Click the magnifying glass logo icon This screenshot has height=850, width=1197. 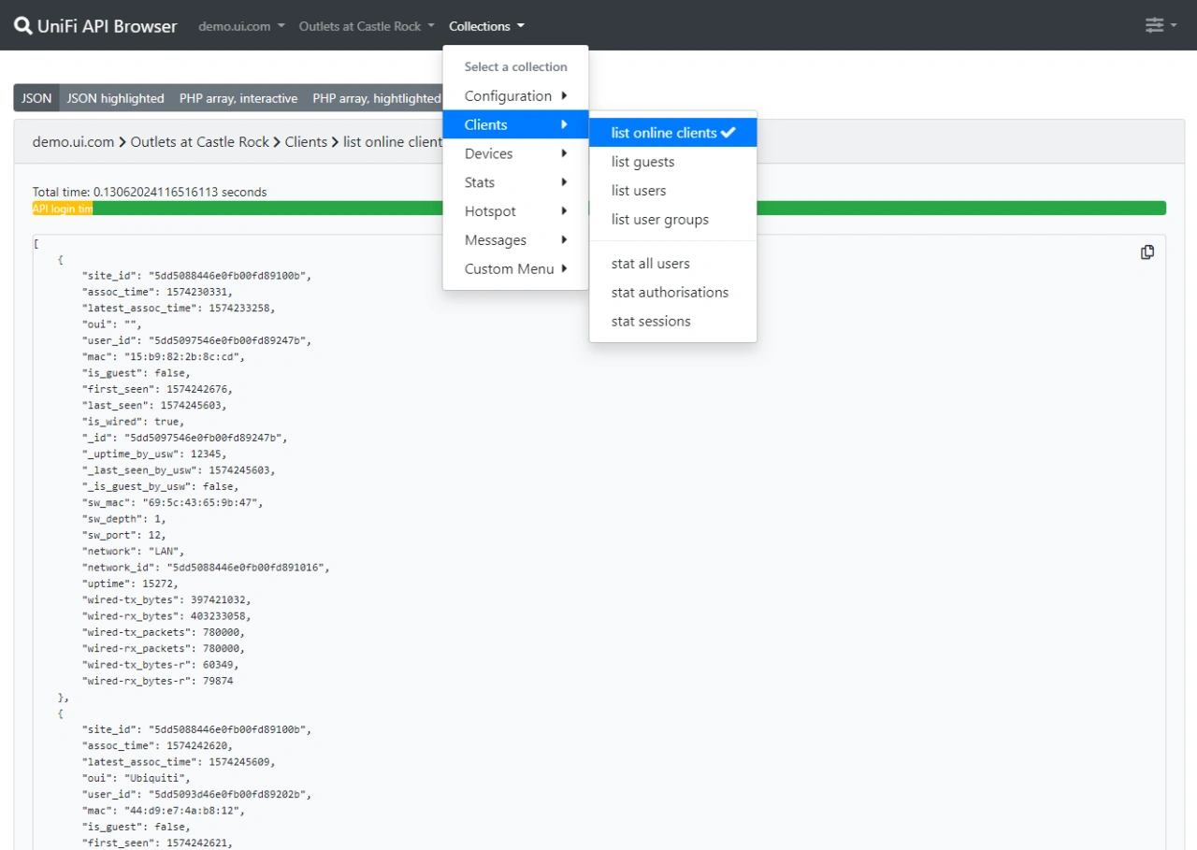pos(22,25)
